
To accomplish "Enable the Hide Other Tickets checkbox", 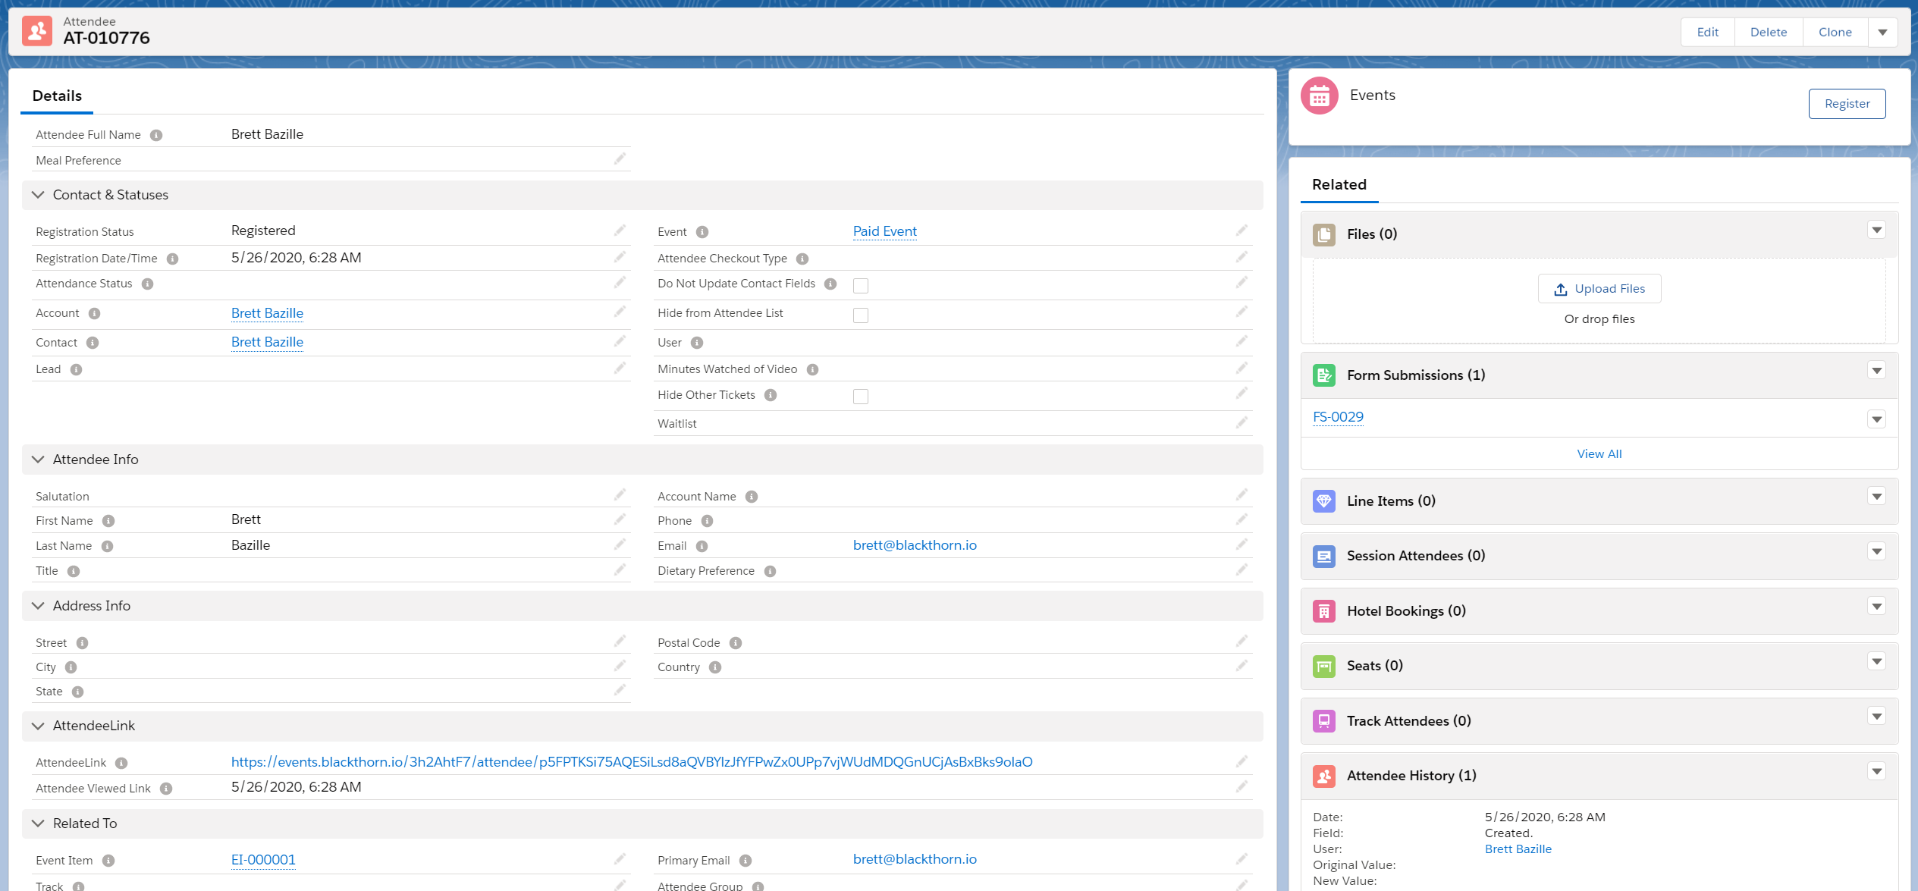I will point(860,397).
